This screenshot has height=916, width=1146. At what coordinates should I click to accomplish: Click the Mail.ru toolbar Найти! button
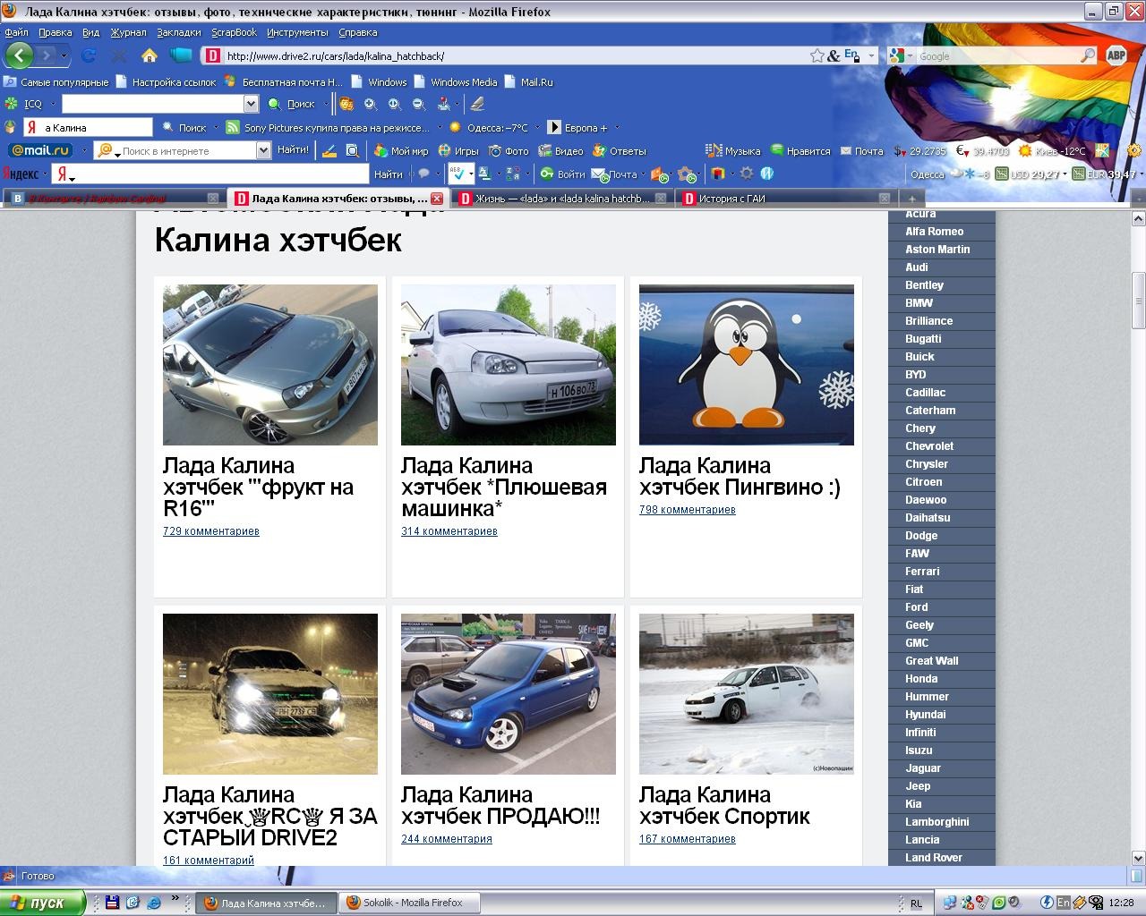293,150
